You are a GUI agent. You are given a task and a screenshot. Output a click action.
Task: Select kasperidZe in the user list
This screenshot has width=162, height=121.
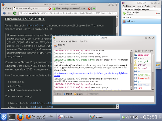[x=143, y=85]
